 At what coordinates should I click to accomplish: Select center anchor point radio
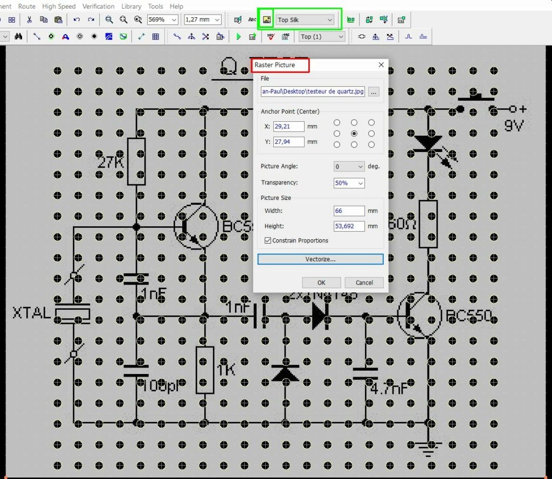click(x=354, y=134)
